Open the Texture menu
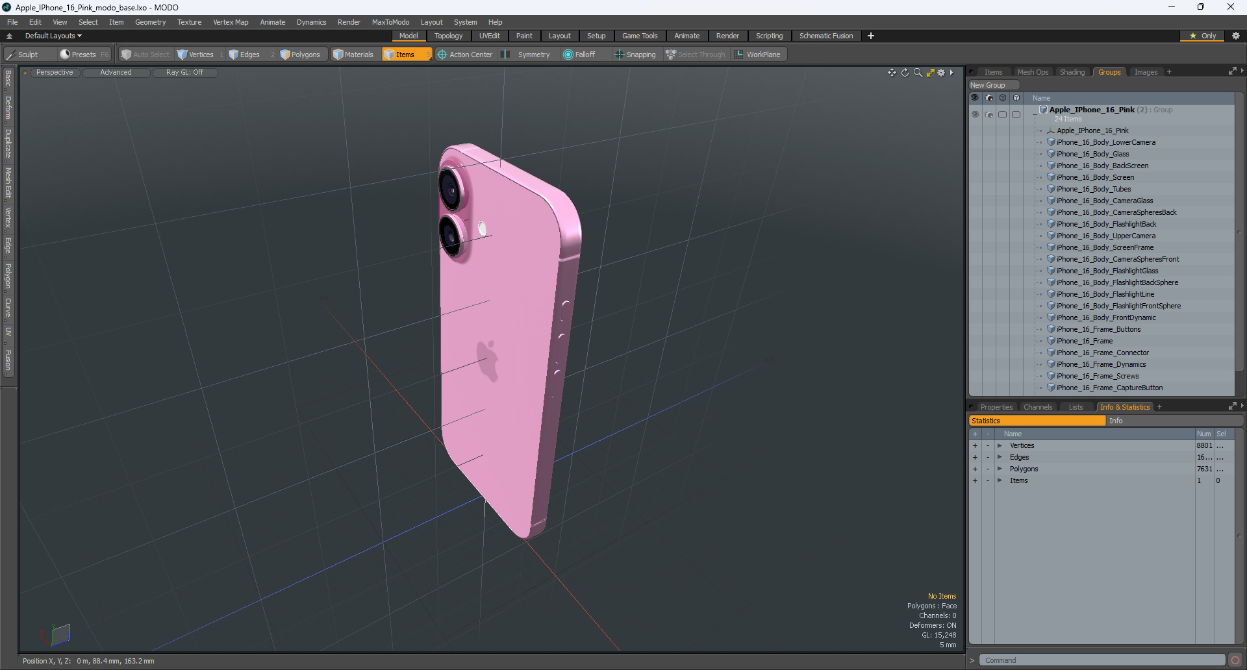The image size is (1247, 670). (189, 22)
